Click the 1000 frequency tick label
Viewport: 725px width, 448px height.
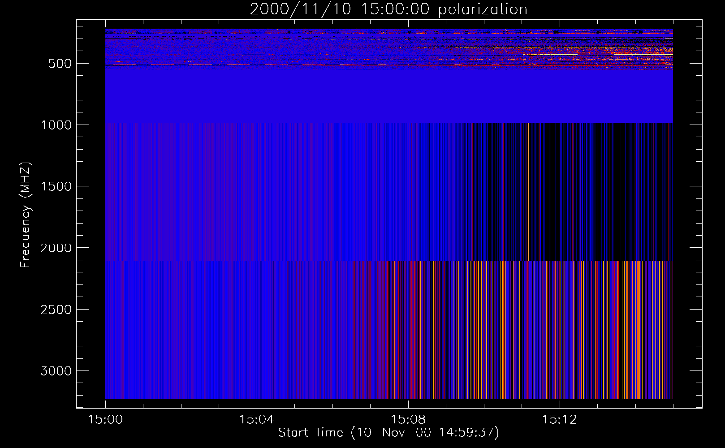pyautogui.click(x=56, y=125)
